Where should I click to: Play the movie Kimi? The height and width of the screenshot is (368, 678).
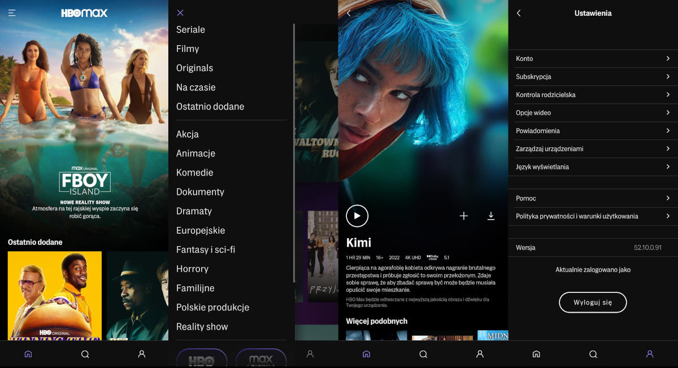[x=357, y=216]
